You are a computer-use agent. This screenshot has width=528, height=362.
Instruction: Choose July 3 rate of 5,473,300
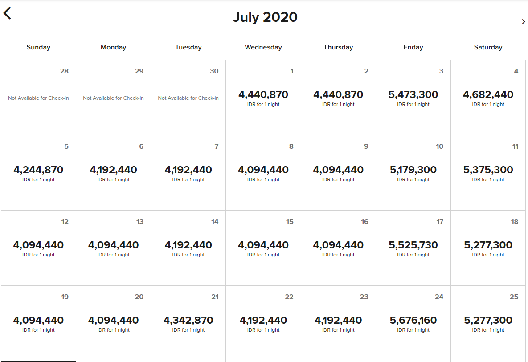click(x=413, y=98)
